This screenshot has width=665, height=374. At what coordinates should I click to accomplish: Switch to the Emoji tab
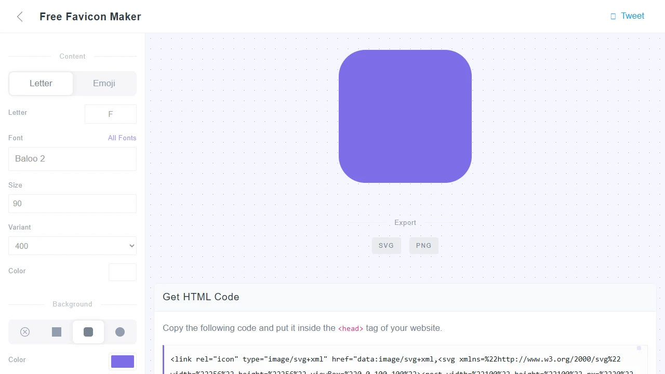pos(104,83)
